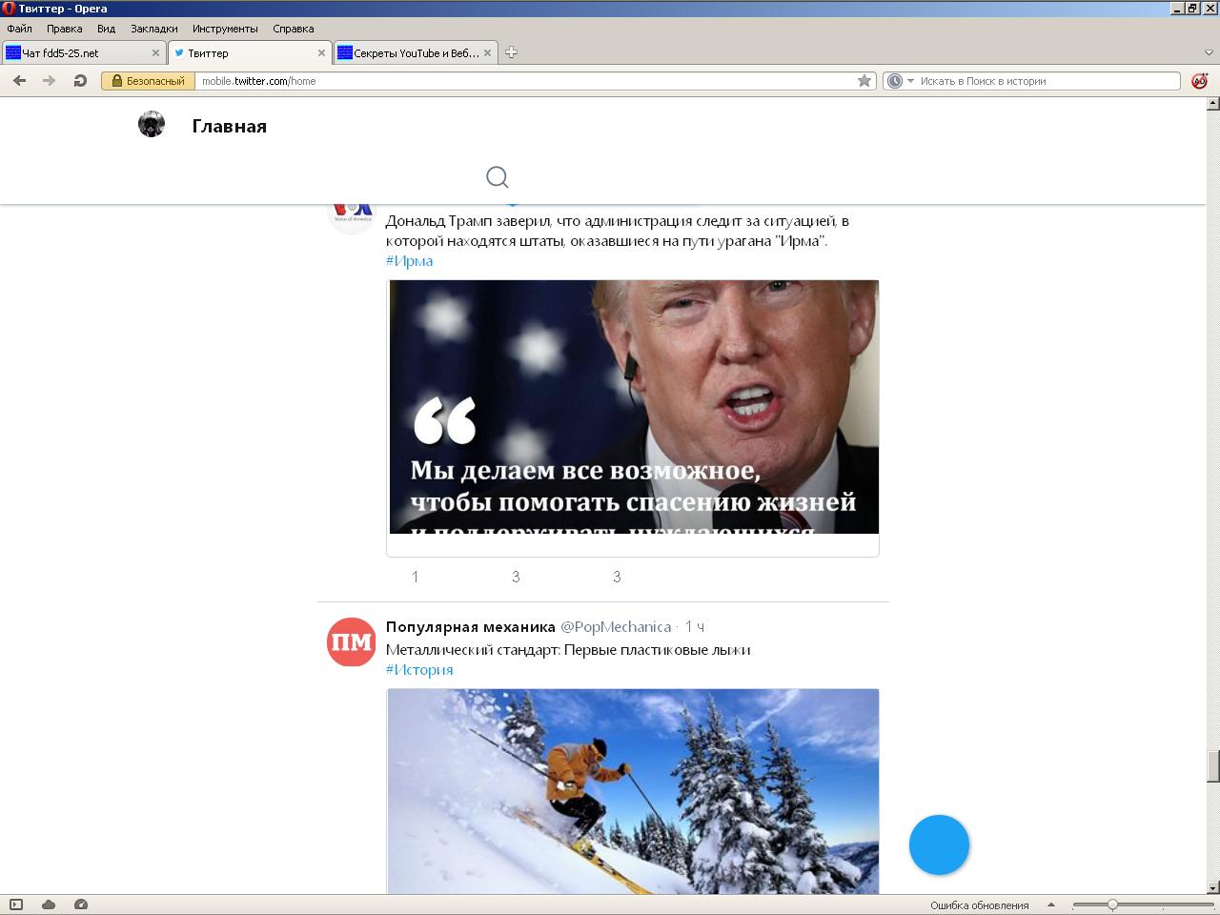Click the Дональд Трамп заверил tweet text
The height and width of the screenshot is (915, 1220).
point(617,231)
